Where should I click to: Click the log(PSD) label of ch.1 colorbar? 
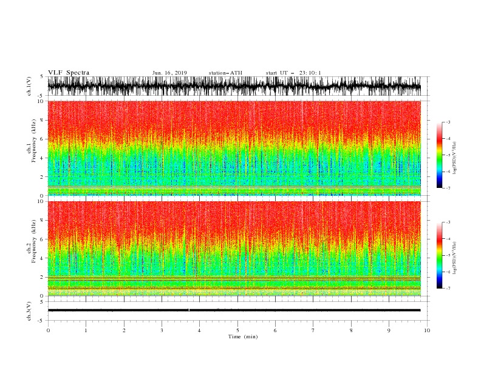pos(454,158)
